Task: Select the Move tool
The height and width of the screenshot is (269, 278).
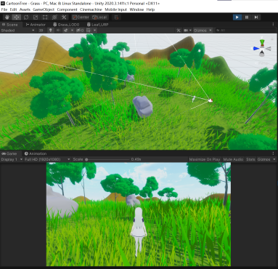Action: [x=17, y=17]
